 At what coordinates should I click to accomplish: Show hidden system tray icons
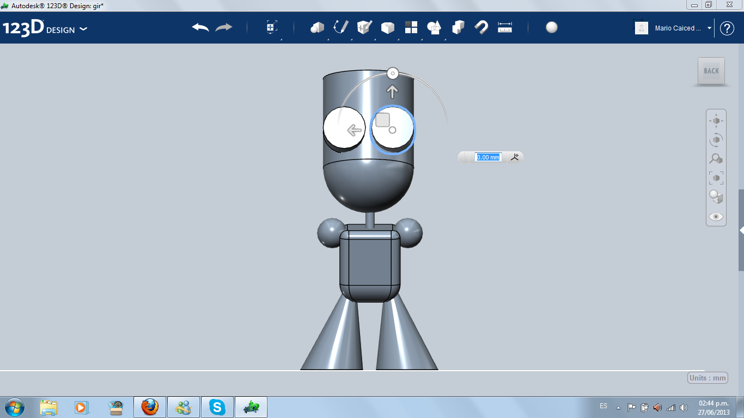(x=618, y=407)
